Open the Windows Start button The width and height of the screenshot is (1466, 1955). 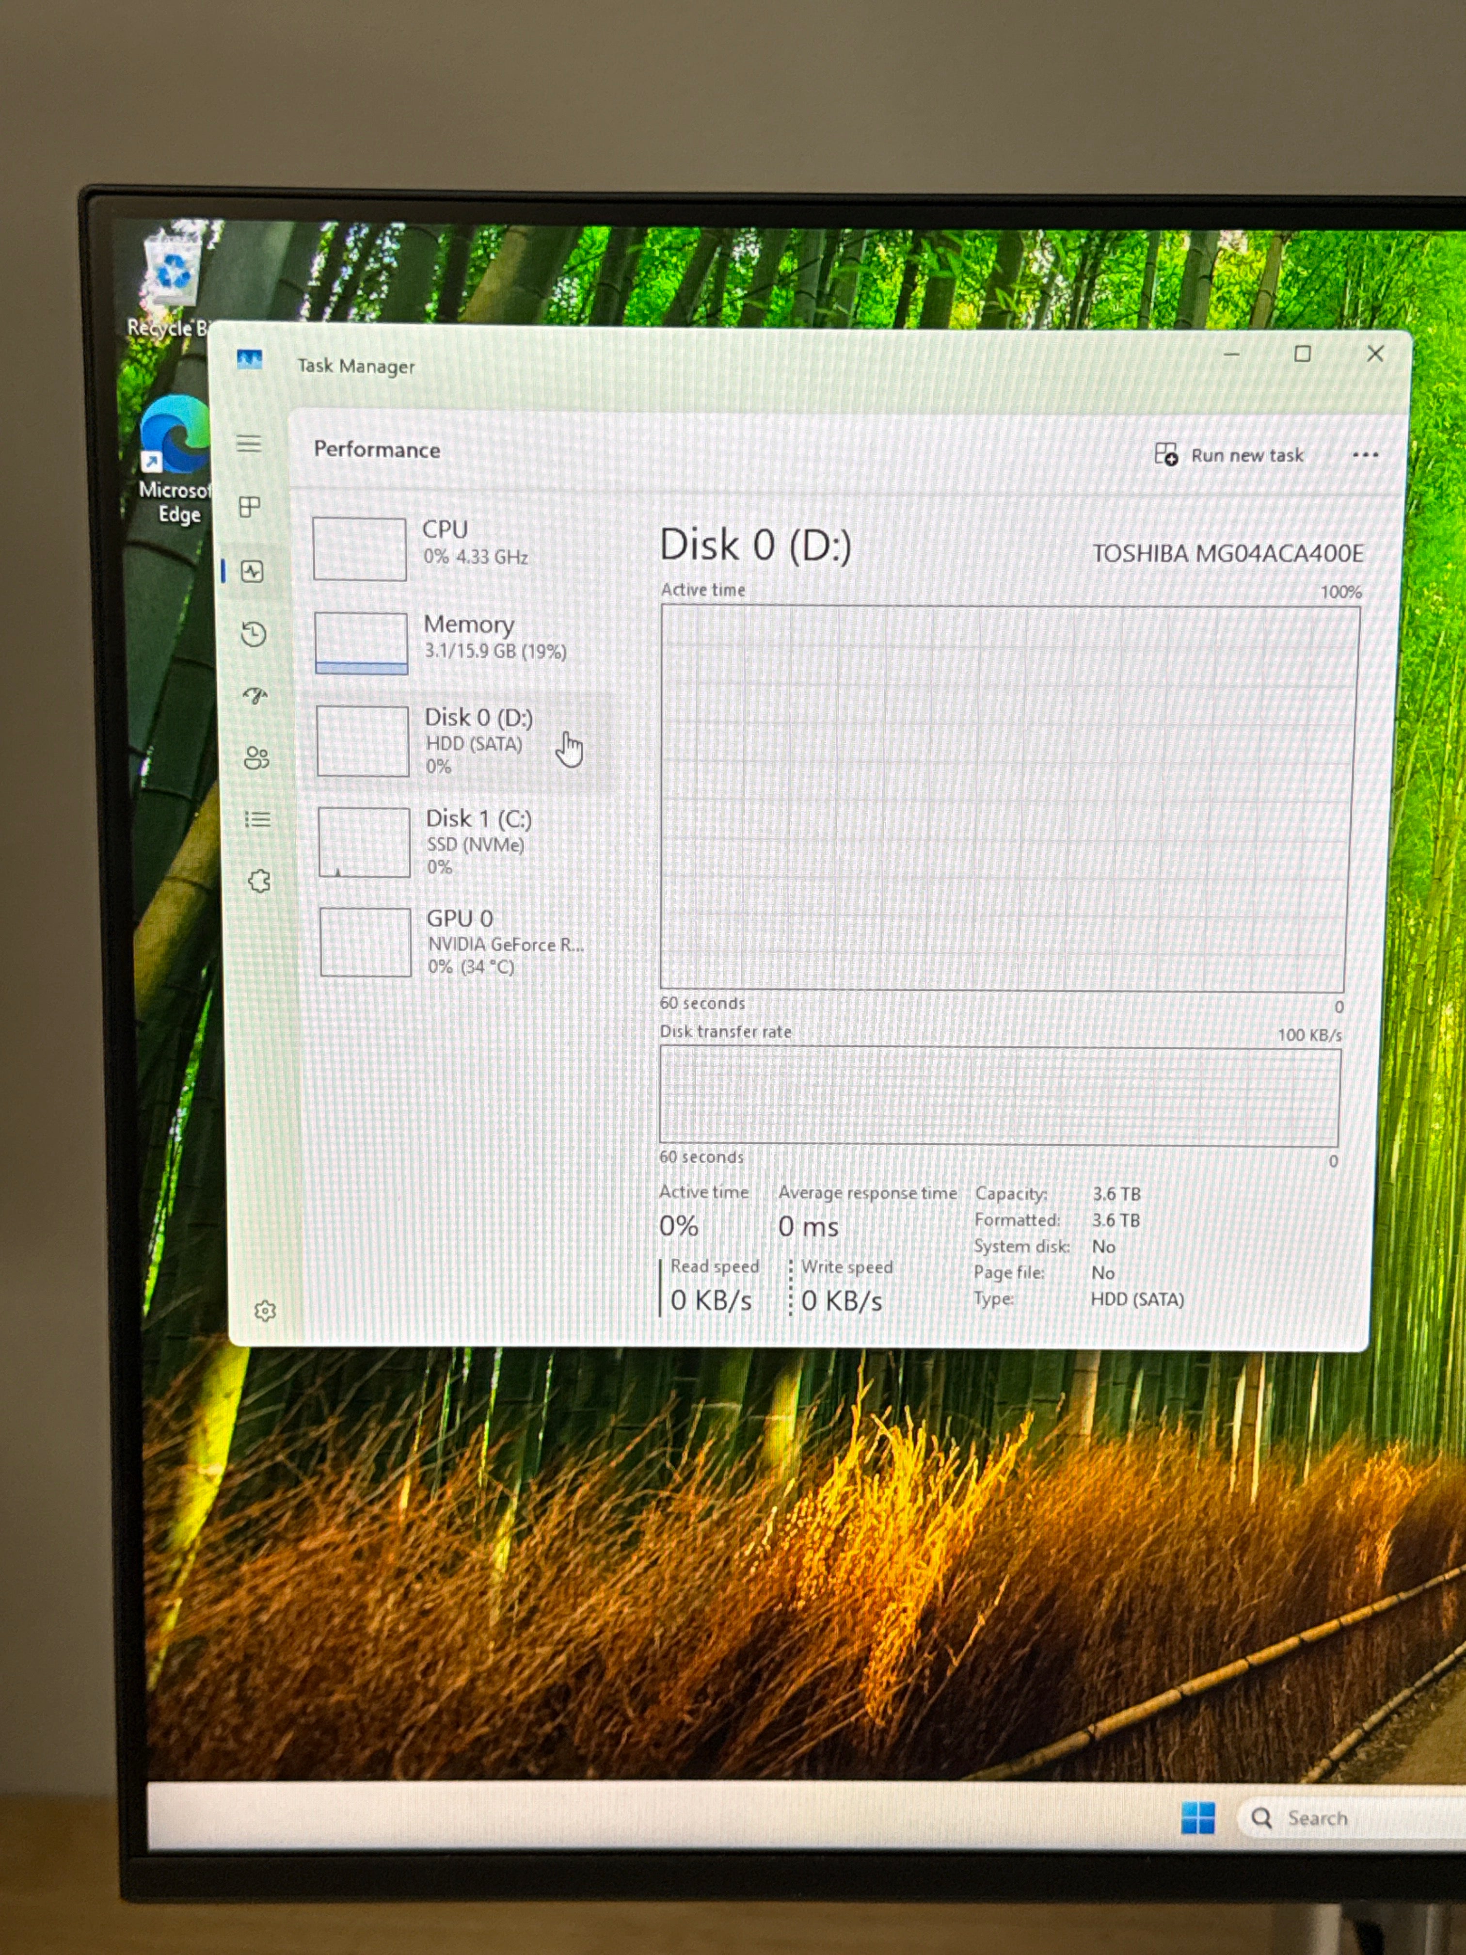[x=1198, y=1817]
